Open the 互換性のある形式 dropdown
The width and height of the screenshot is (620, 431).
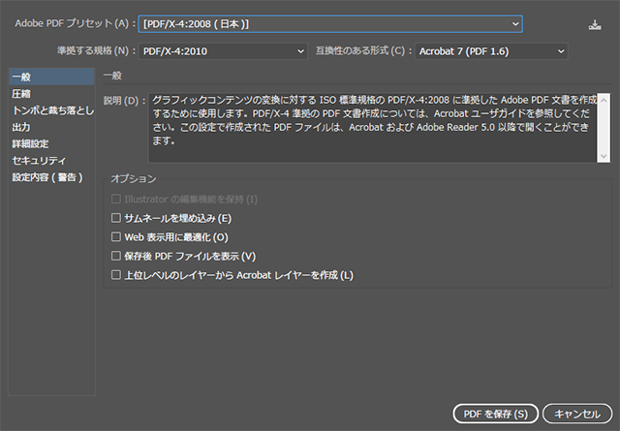point(491,51)
